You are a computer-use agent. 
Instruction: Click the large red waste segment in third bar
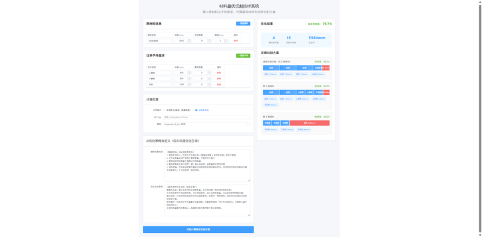(x=309, y=123)
